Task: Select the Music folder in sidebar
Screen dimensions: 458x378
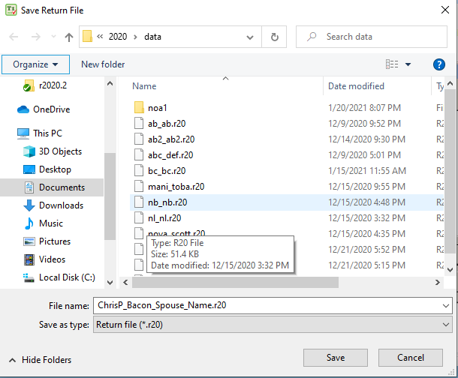Action: 50,223
